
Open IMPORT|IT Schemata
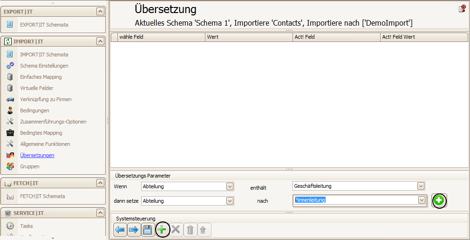coord(44,55)
